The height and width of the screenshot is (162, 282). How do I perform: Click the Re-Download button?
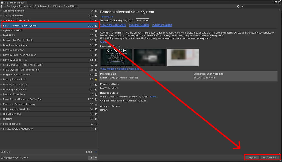[x=270, y=158]
